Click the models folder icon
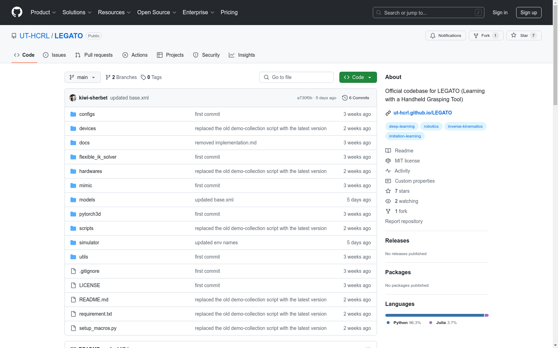558x348 pixels. [73, 200]
